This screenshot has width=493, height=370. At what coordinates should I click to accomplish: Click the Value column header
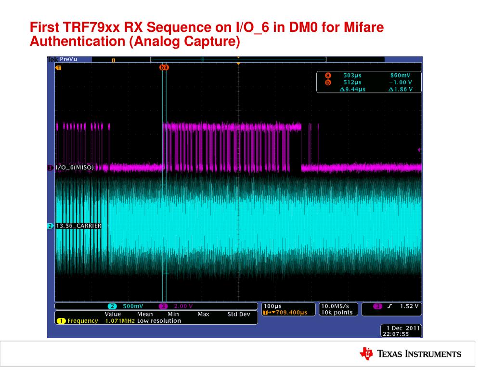(x=113, y=314)
